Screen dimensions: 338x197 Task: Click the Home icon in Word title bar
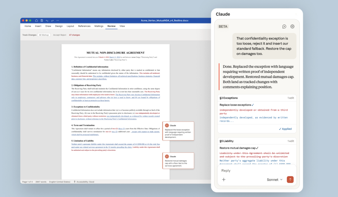click(36, 20)
